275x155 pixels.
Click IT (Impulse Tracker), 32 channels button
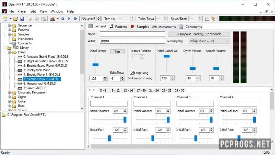199,34
